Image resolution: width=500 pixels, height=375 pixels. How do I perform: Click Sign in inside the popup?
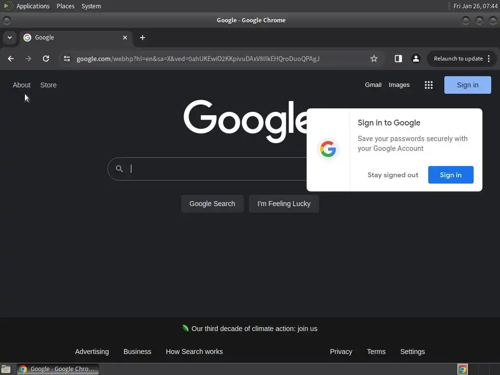tap(451, 175)
